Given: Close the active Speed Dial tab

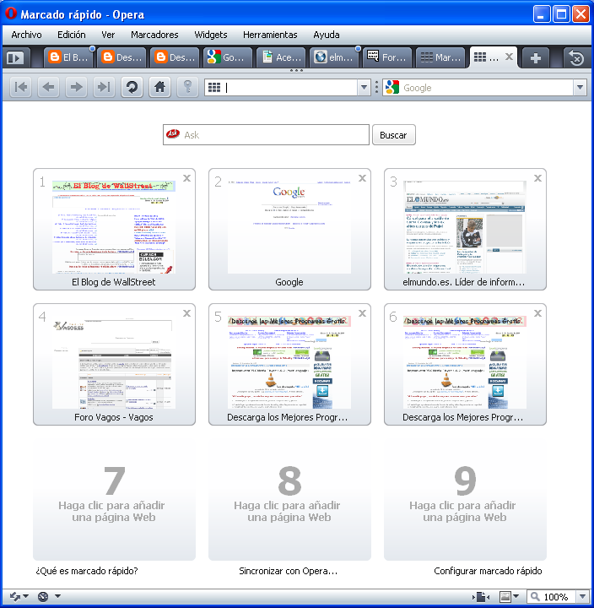Looking at the screenshot, I should tap(509, 57).
